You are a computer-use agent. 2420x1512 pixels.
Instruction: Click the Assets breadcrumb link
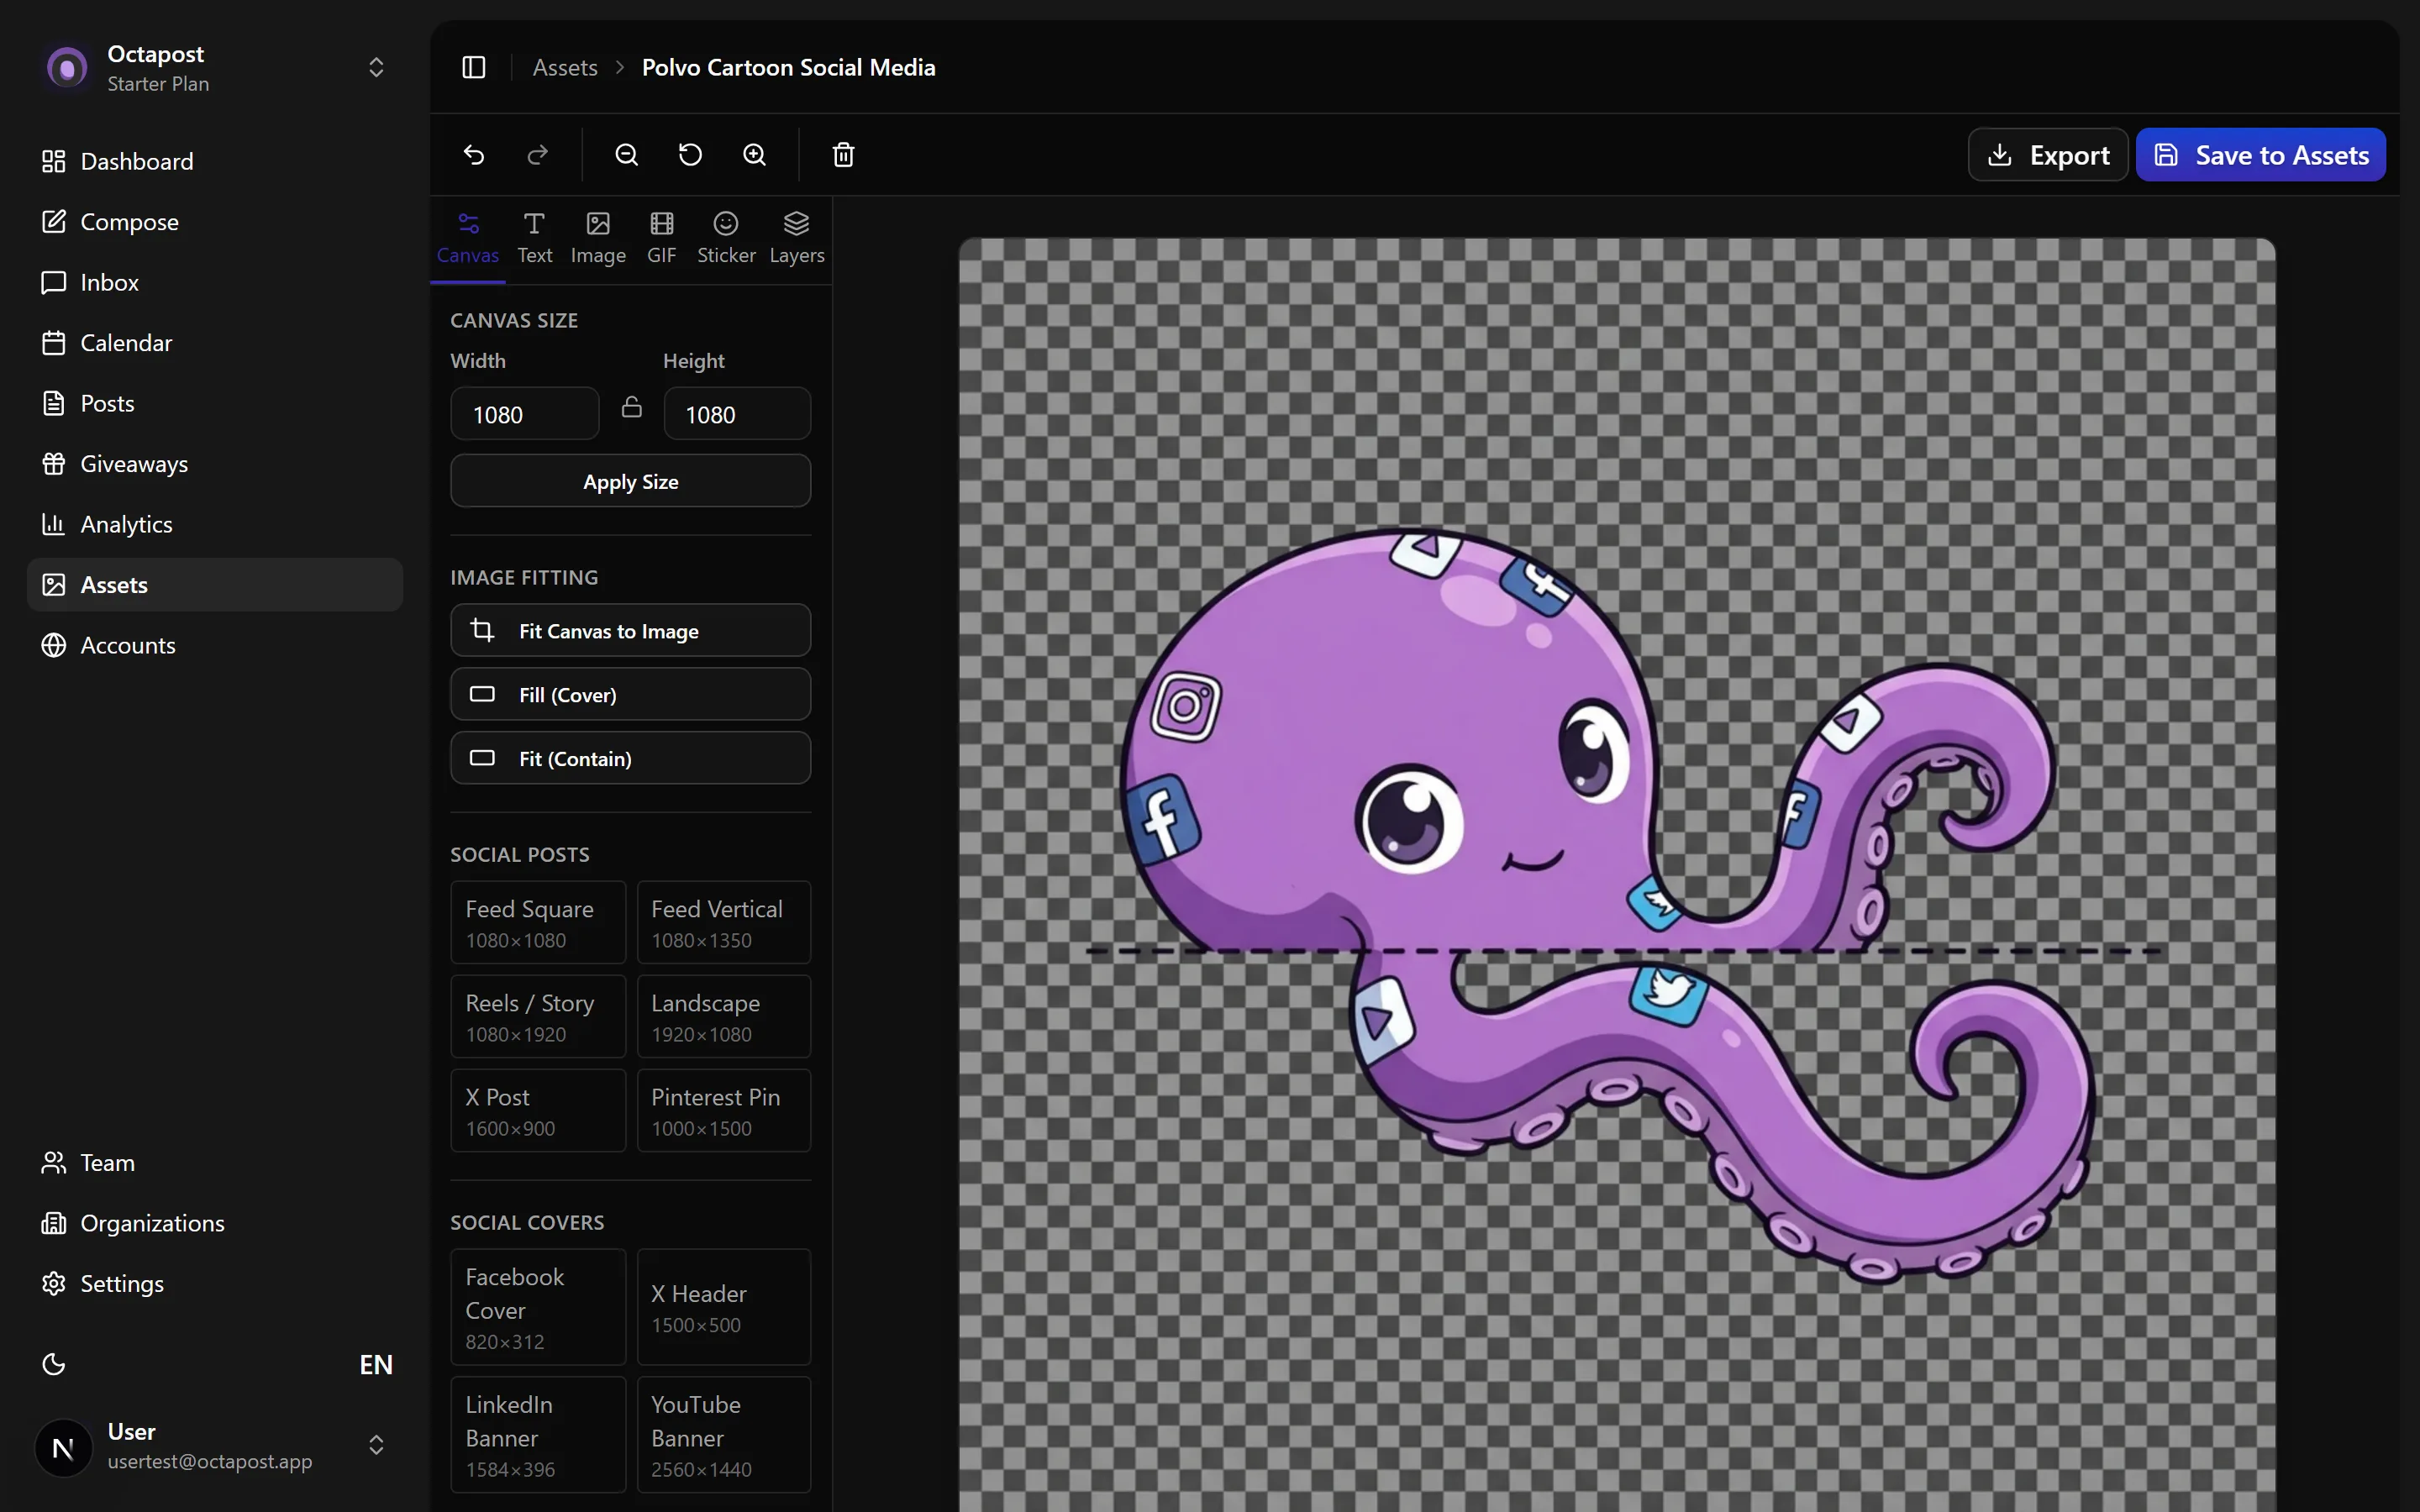565,67
